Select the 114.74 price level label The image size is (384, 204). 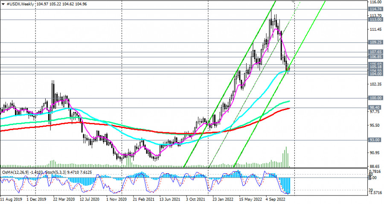375,9
